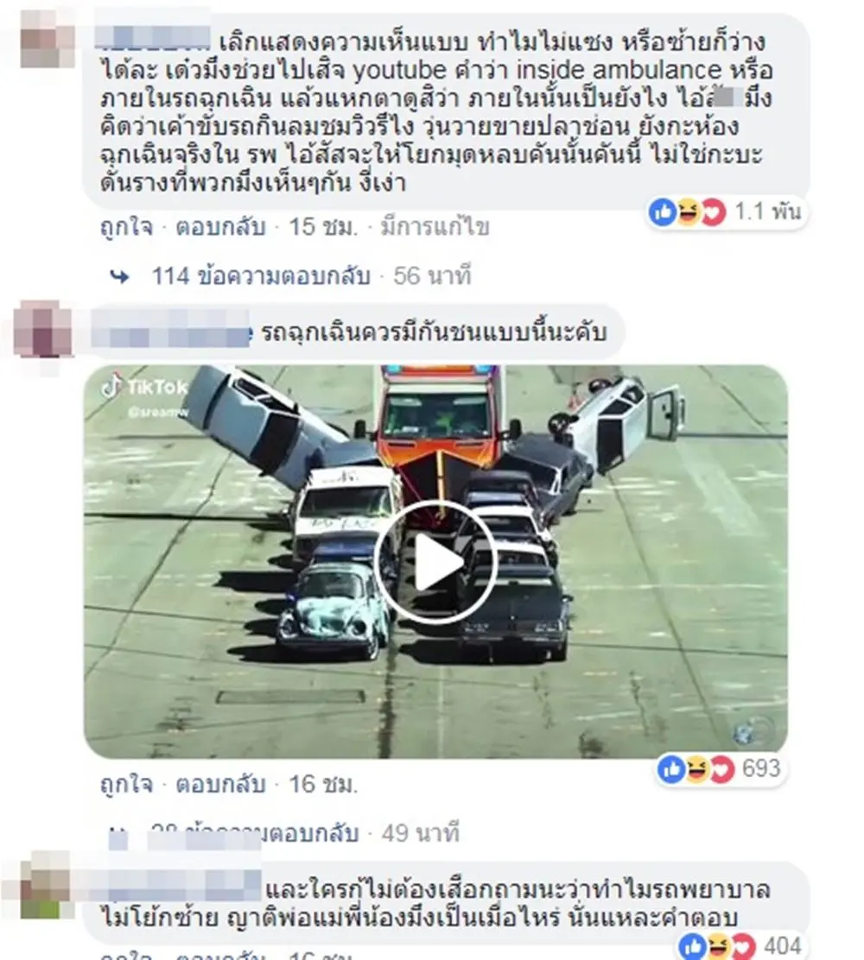
Task: Open the 1.1 พัน reactions count
Action: (768, 212)
